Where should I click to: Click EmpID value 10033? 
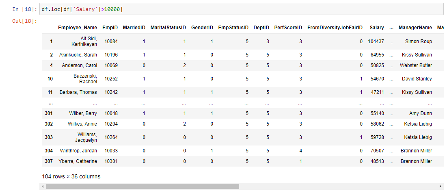tap(111, 151)
